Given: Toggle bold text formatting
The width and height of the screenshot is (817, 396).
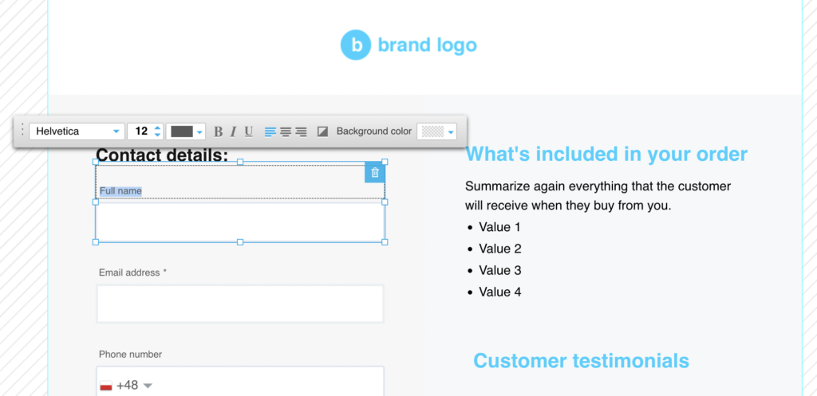Looking at the screenshot, I should [219, 131].
